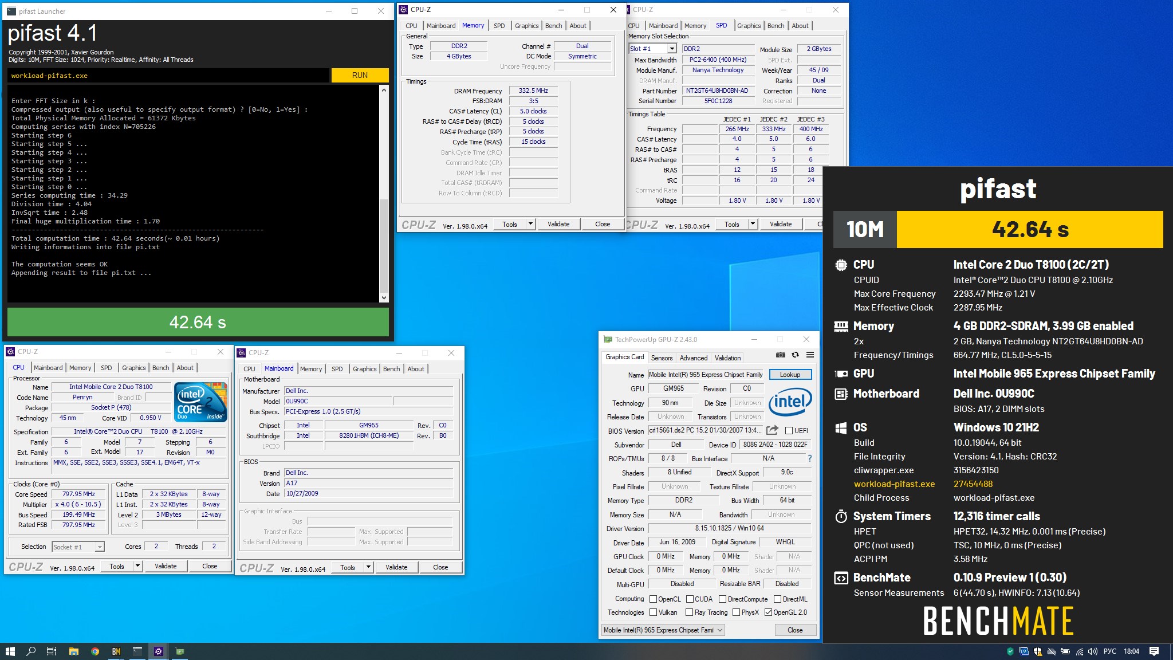Click the taskbar clock 18:04
The height and width of the screenshot is (660, 1173).
coord(1131,651)
